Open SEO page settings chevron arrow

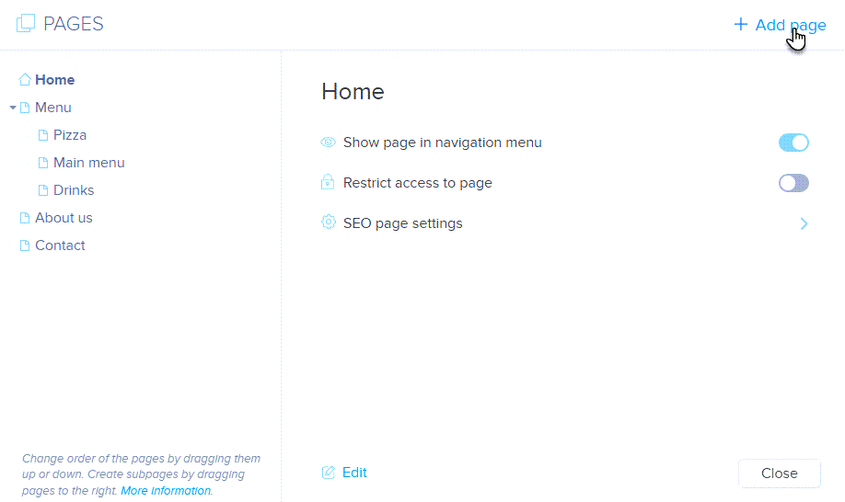804,223
